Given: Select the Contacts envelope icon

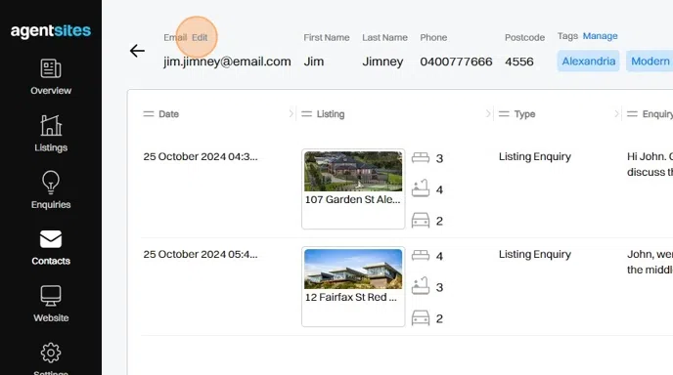Looking at the screenshot, I should pos(51,239).
